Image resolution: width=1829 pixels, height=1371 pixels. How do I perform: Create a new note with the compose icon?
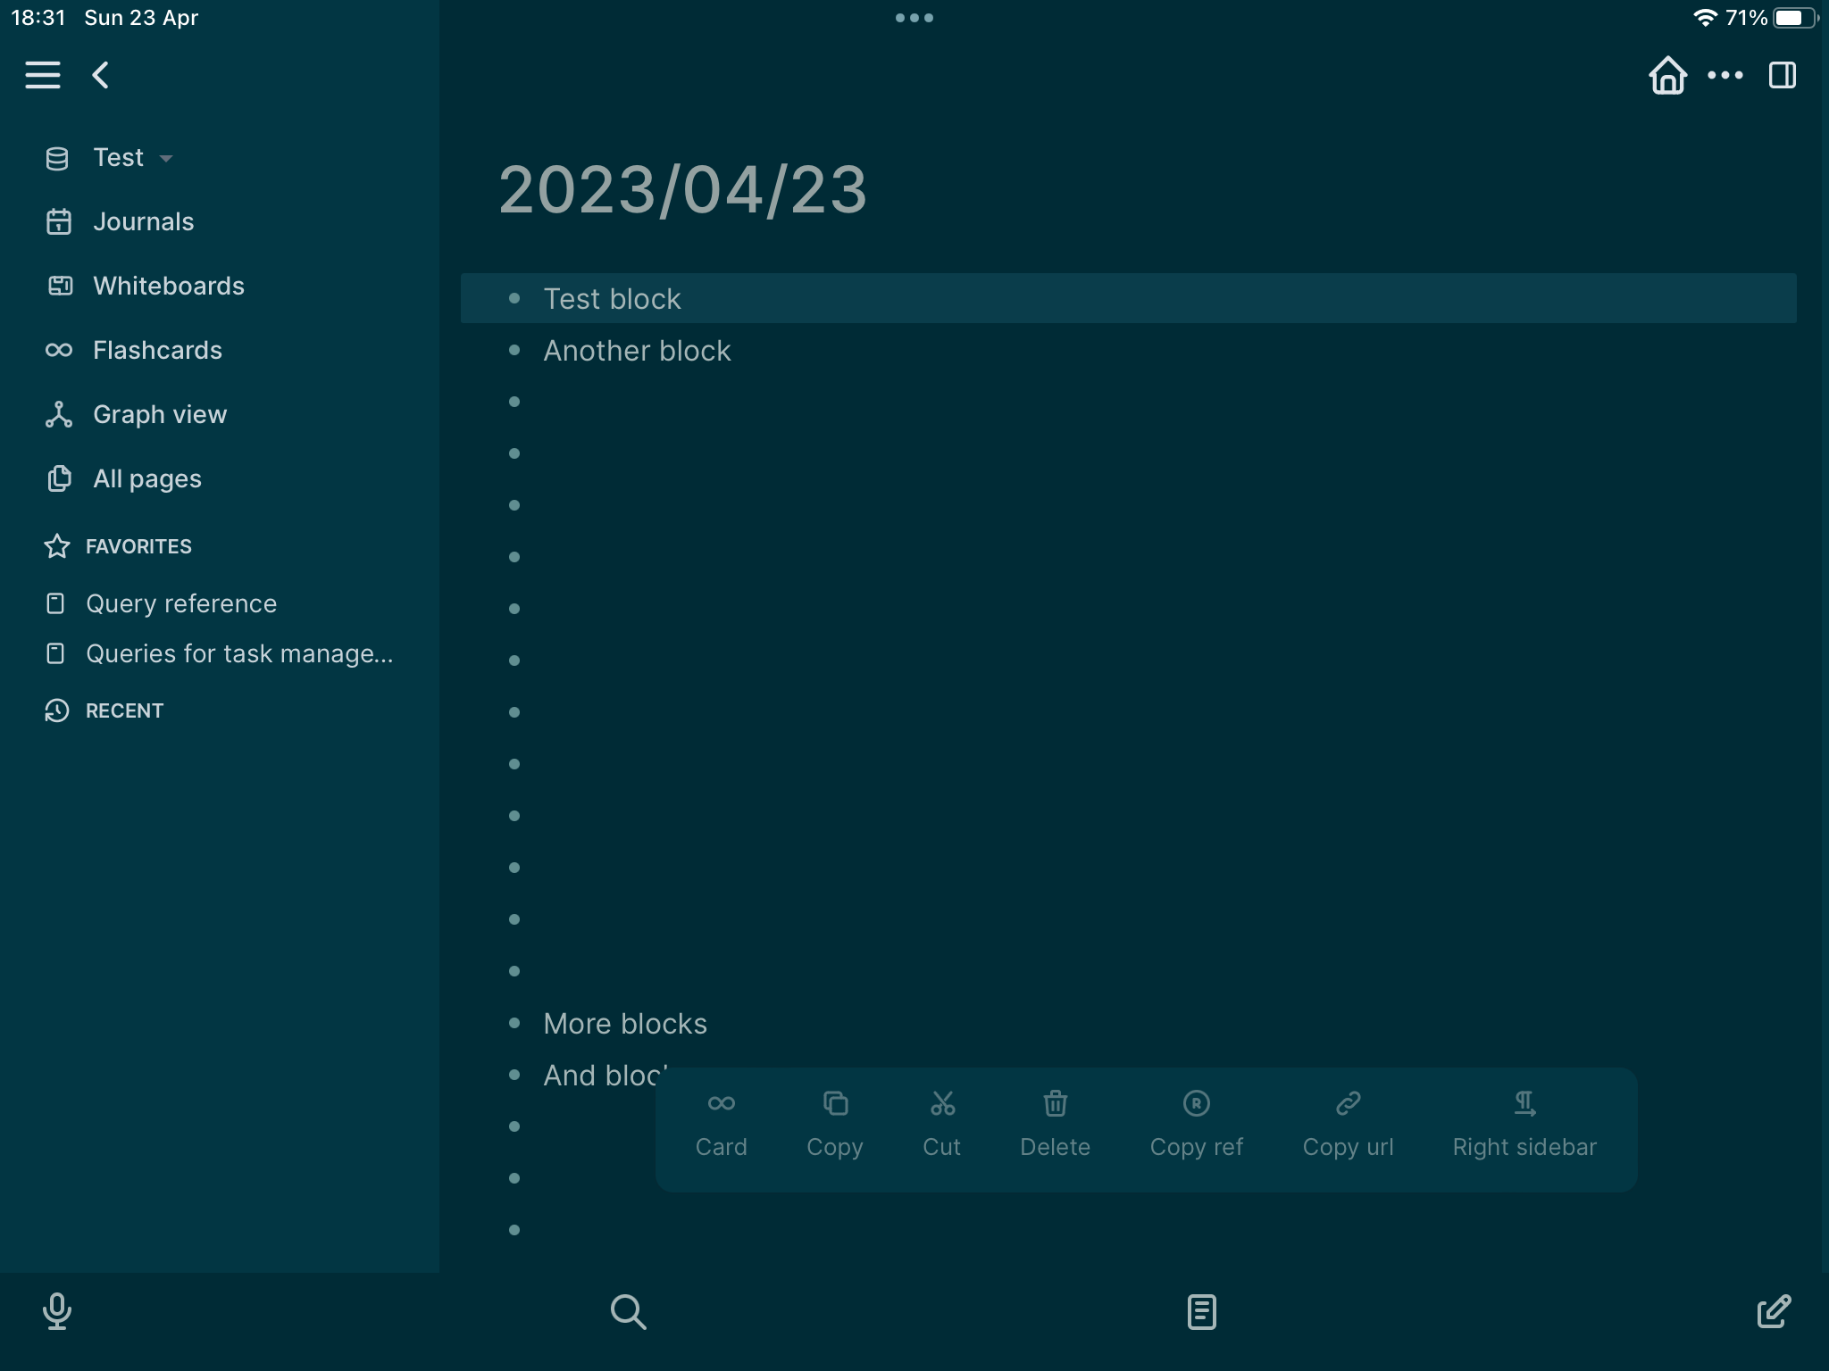click(1772, 1312)
